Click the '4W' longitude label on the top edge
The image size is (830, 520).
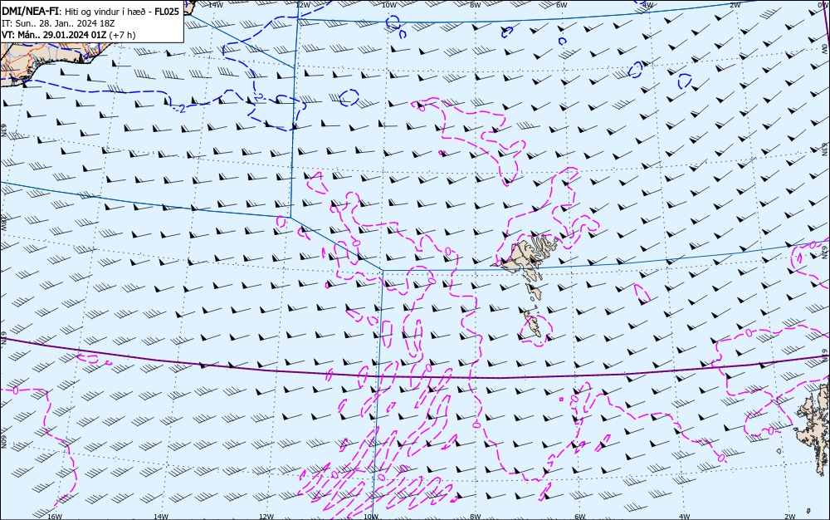pyautogui.click(x=648, y=5)
